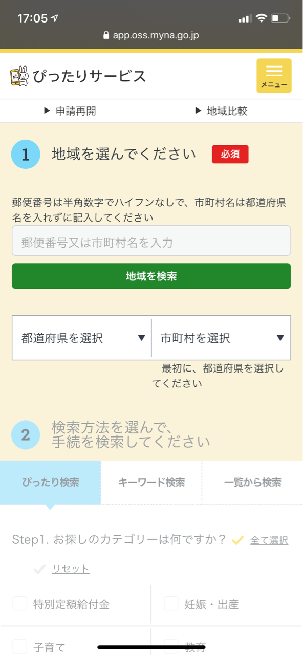303x655 pixels.
Task: Check the 妊娠・出産 checkbox
Action: 171,604
